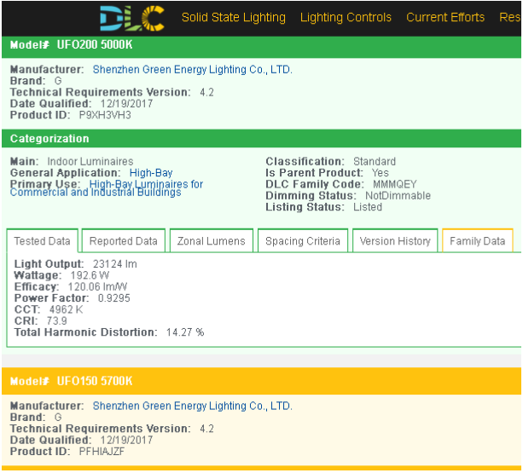Click Light Output 23124 lm value
The image size is (523, 473).
114,264
